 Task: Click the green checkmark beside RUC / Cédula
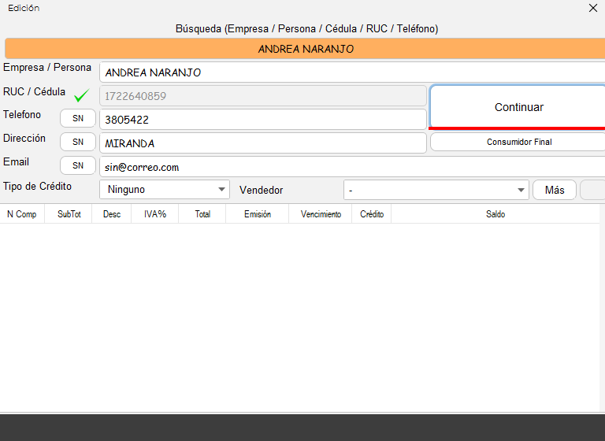click(x=81, y=96)
